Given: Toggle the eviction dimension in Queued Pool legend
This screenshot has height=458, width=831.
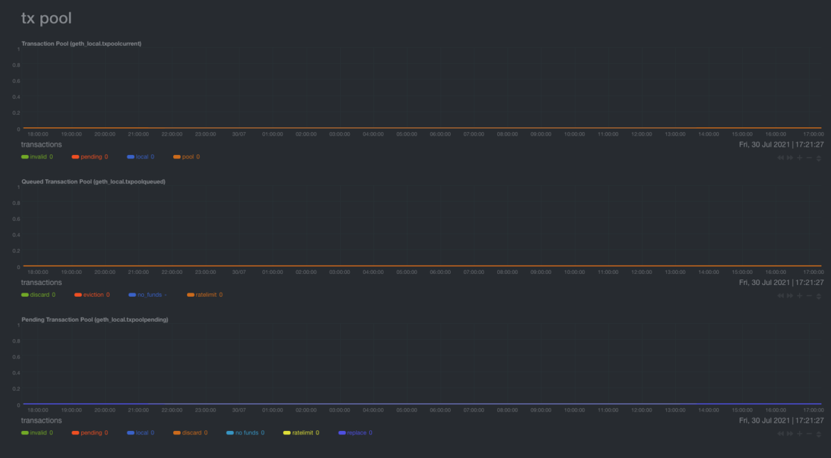Looking at the screenshot, I should click(x=93, y=295).
